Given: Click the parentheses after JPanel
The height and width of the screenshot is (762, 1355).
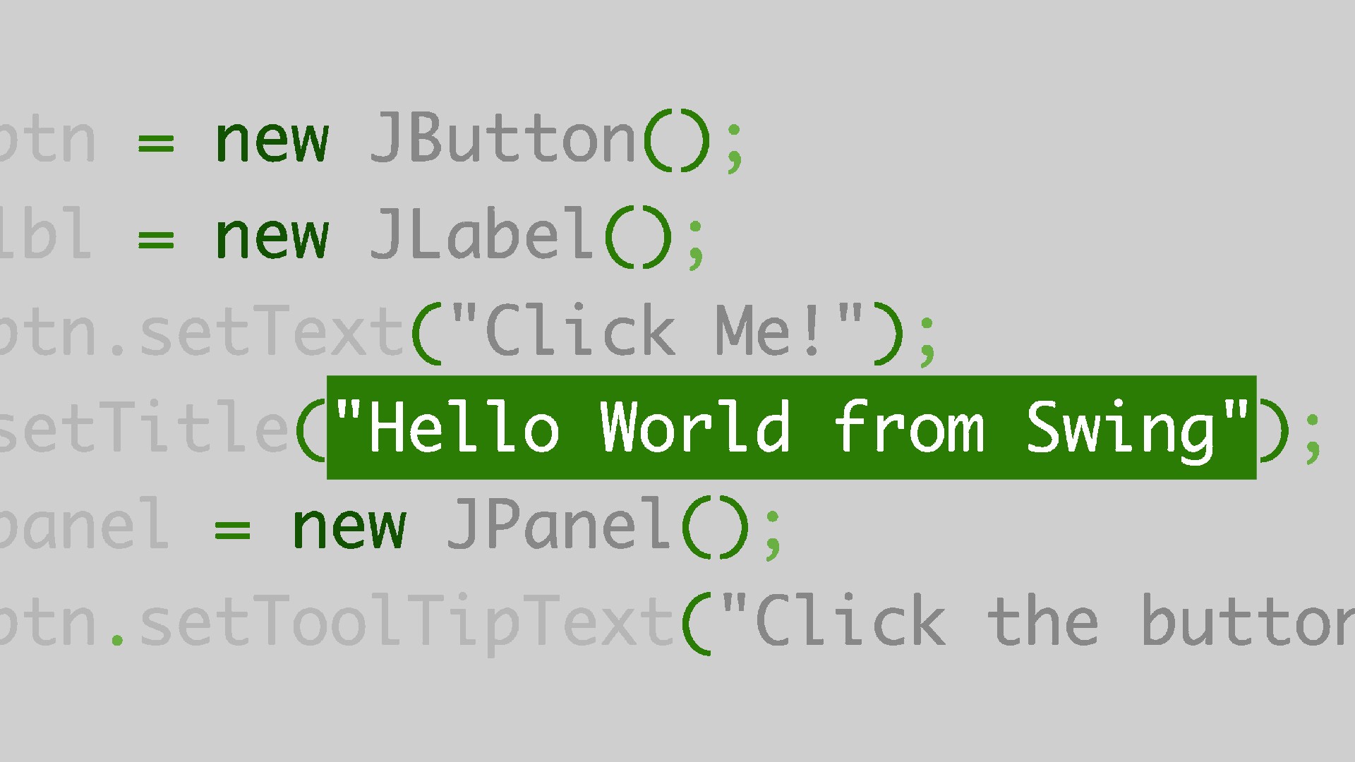Looking at the screenshot, I should pos(716,526).
